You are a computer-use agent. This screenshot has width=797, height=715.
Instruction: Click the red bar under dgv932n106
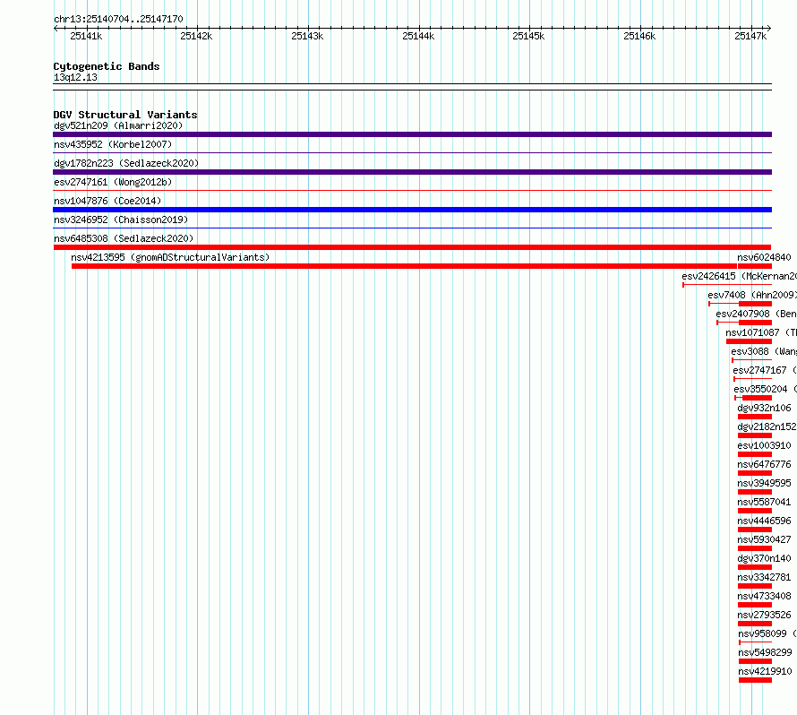click(755, 417)
